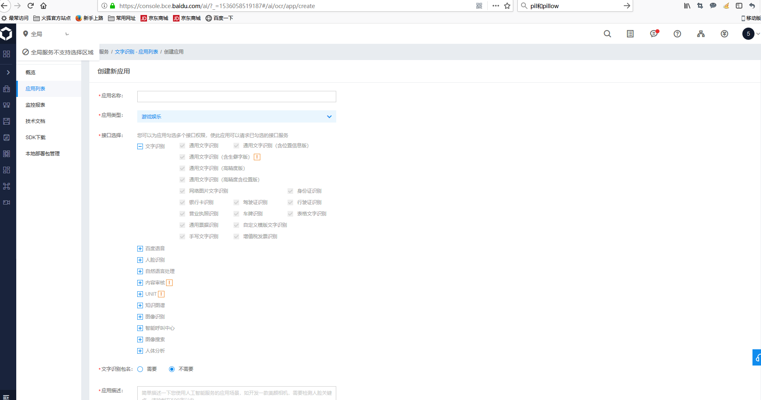Open Firefox library icon
Image resolution: width=761 pixels, height=400 pixels.
point(687,6)
